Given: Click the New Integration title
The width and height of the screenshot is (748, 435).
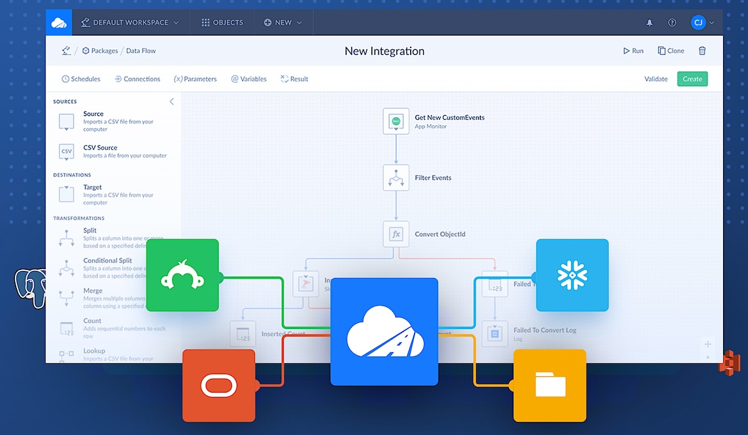Looking at the screenshot, I should click(385, 51).
